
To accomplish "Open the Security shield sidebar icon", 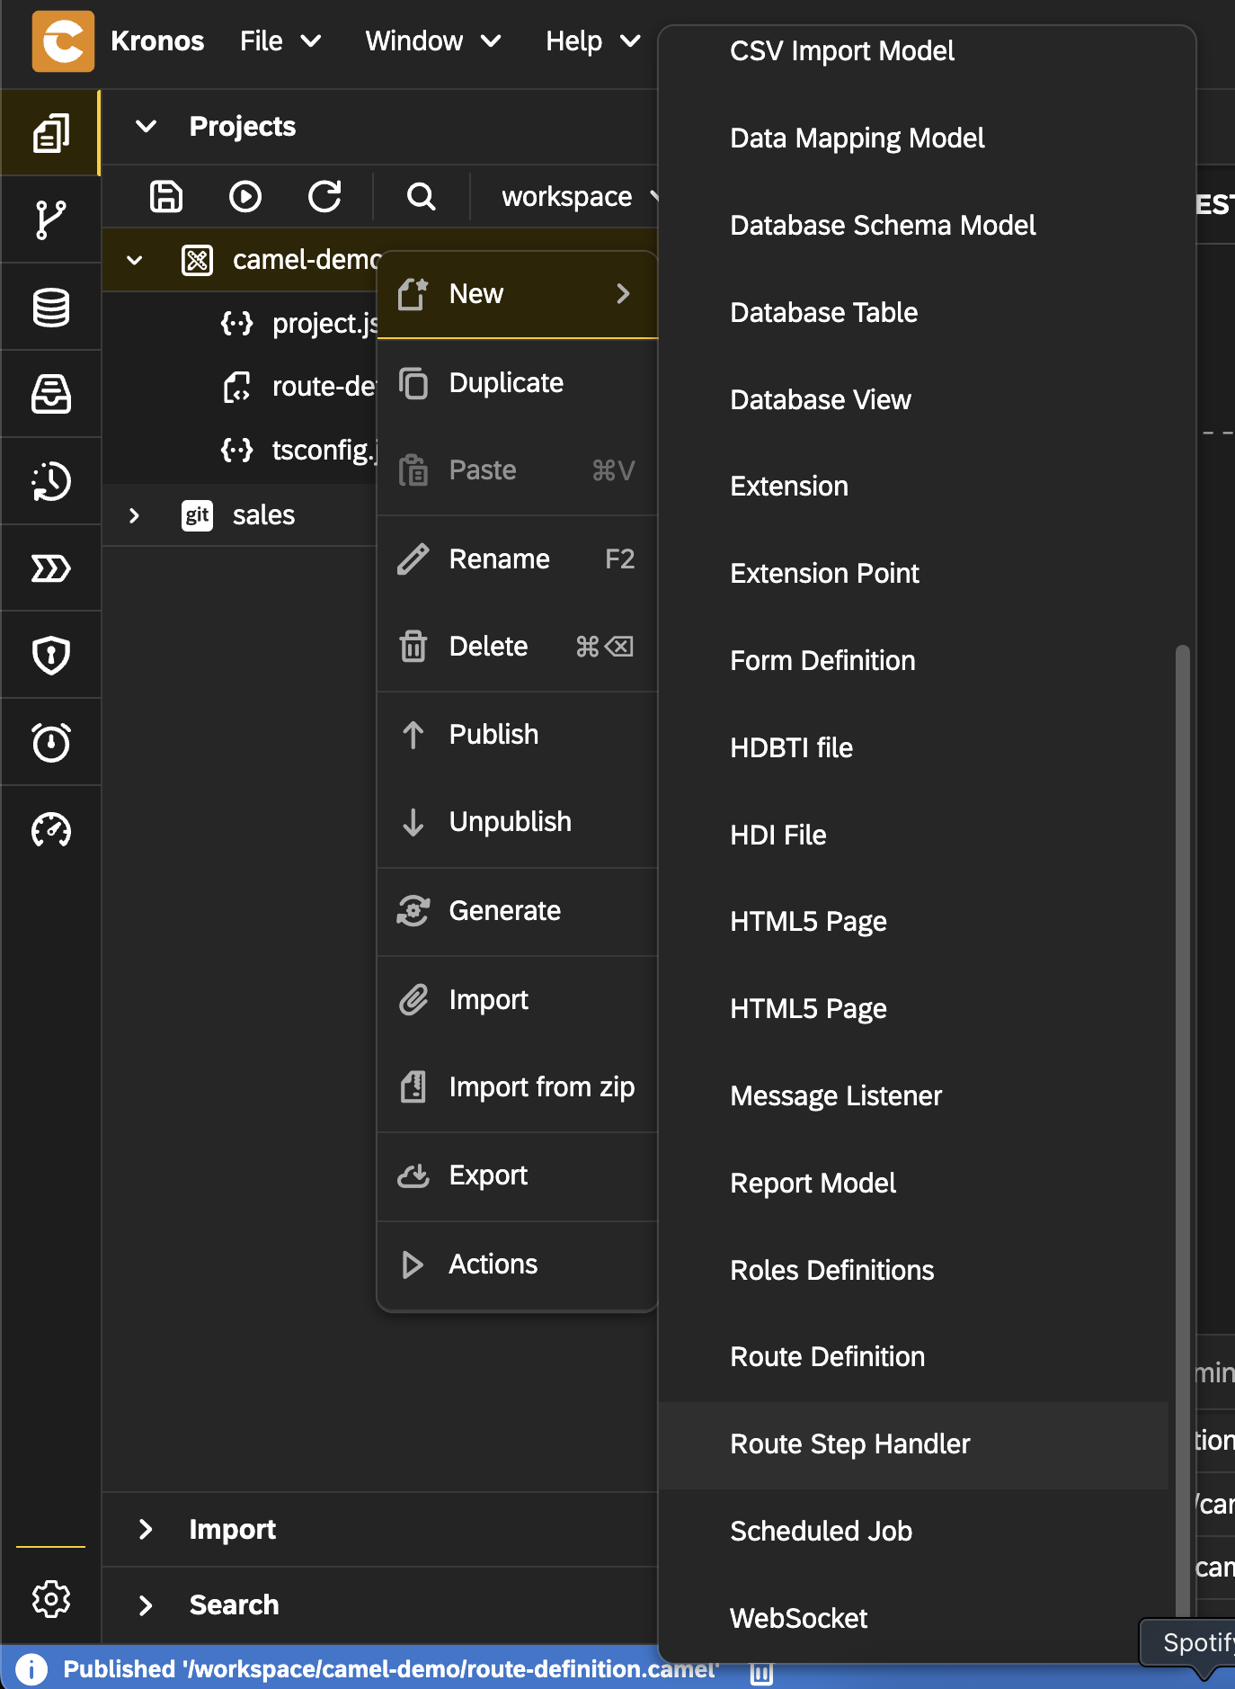I will click(x=50, y=656).
